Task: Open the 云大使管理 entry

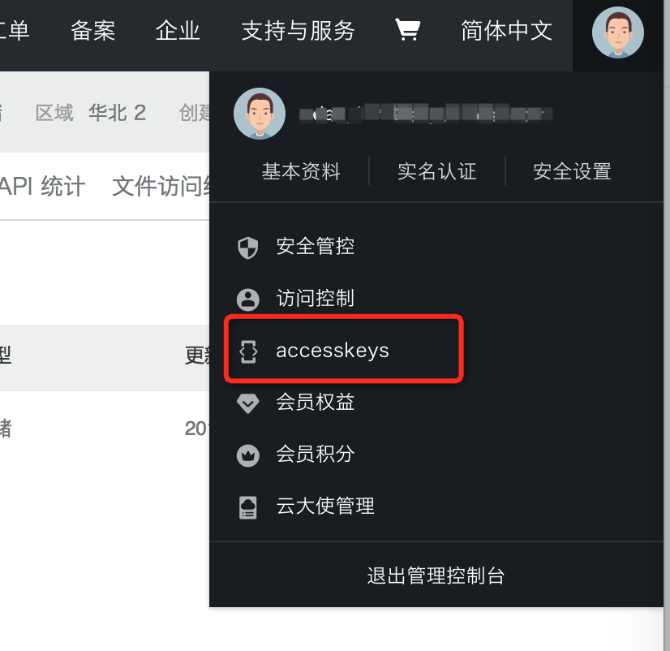Action: click(325, 506)
